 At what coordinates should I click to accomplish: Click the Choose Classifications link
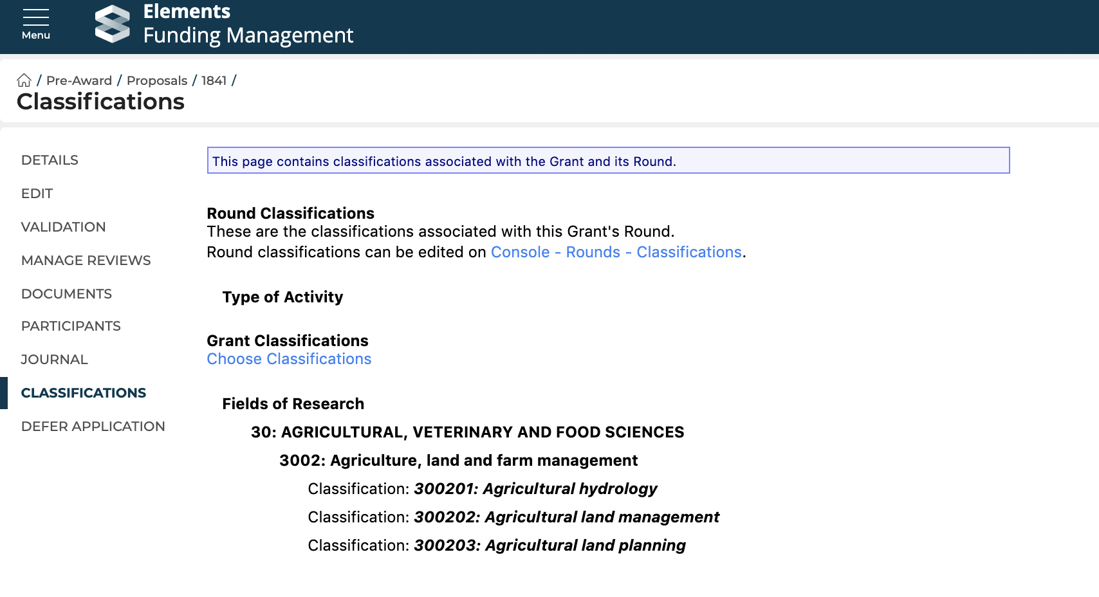click(289, 359)
